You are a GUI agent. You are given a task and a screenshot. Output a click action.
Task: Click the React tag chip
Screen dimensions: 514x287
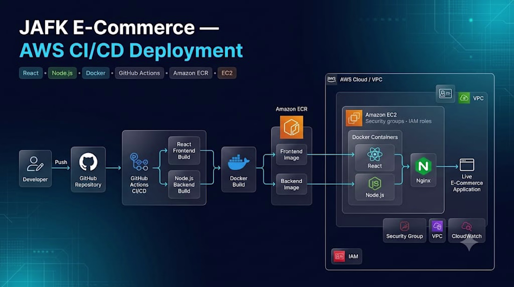tap(31, 73)
